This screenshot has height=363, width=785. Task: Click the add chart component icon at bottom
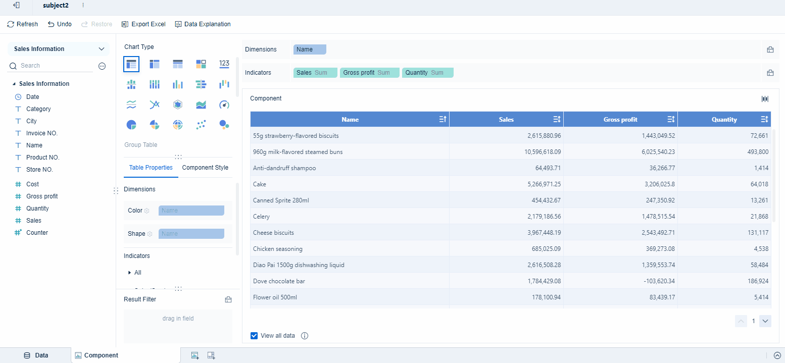[195, 355]
